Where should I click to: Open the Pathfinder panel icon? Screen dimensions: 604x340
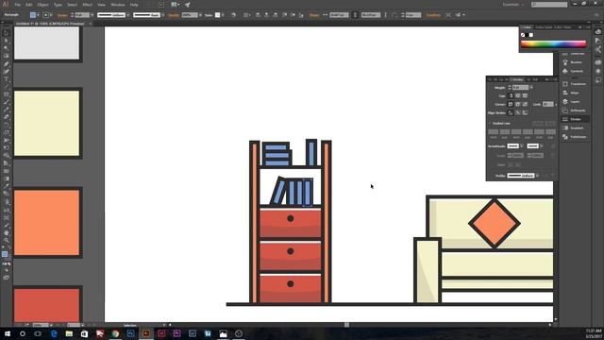pyautogui.click(x=565, y=137)
